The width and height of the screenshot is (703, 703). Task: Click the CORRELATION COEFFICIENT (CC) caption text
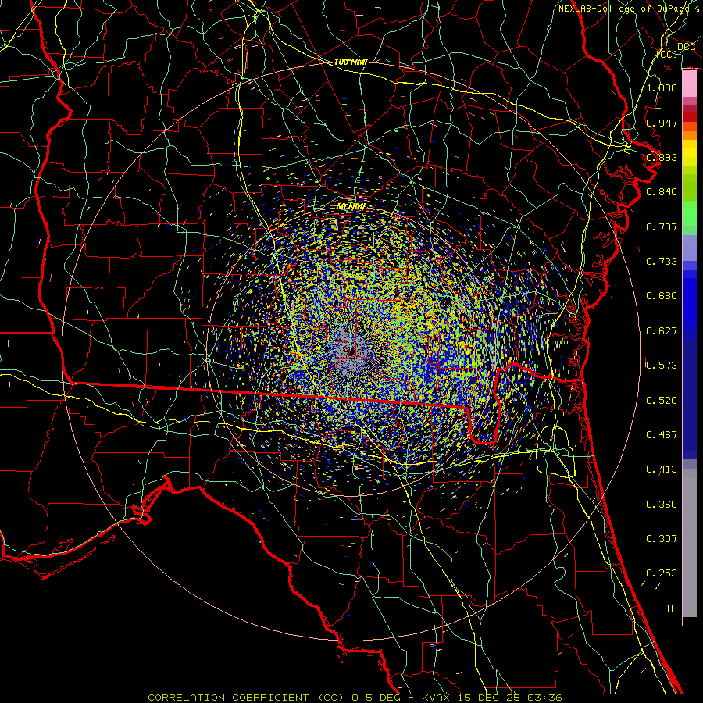(248, 698)
